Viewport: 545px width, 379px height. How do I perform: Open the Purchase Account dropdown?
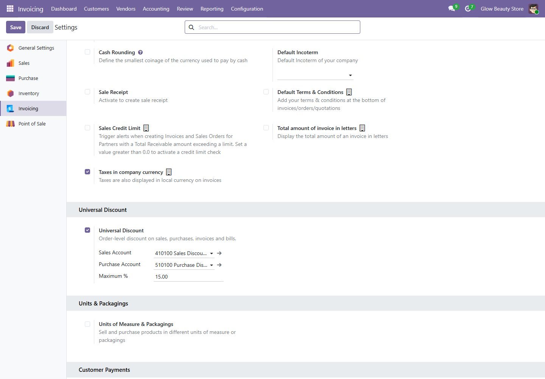[184, 265]
